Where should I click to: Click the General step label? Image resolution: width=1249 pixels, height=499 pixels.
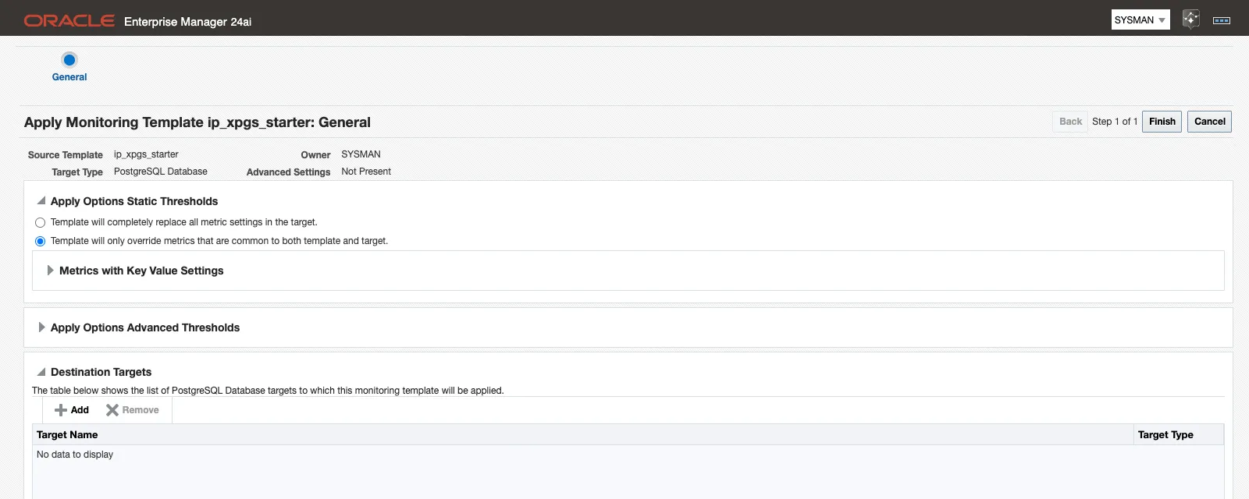pos(69,77)
